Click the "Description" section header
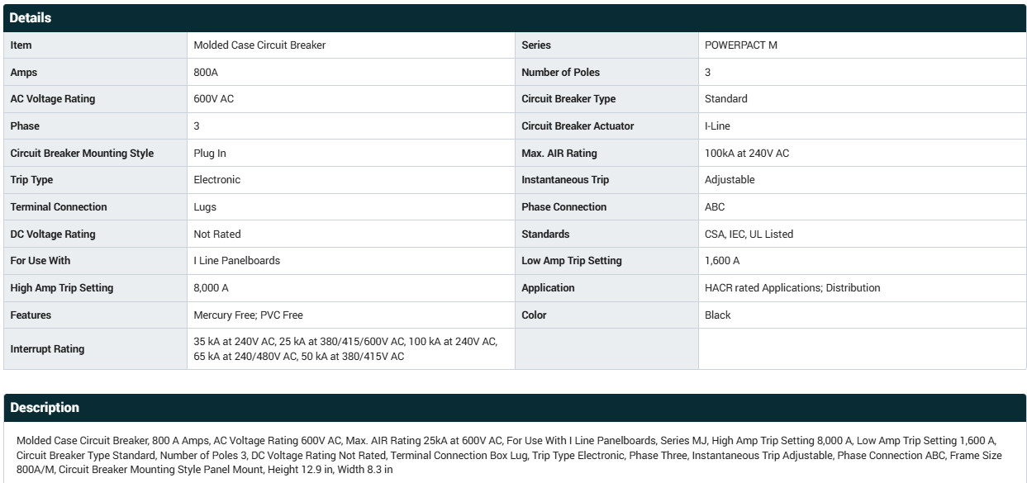The image size is (1027, 483). click(514, 408)
